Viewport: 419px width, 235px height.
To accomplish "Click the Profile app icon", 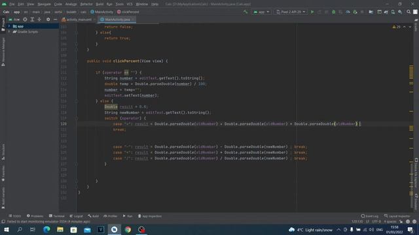I will click(348, 12).
